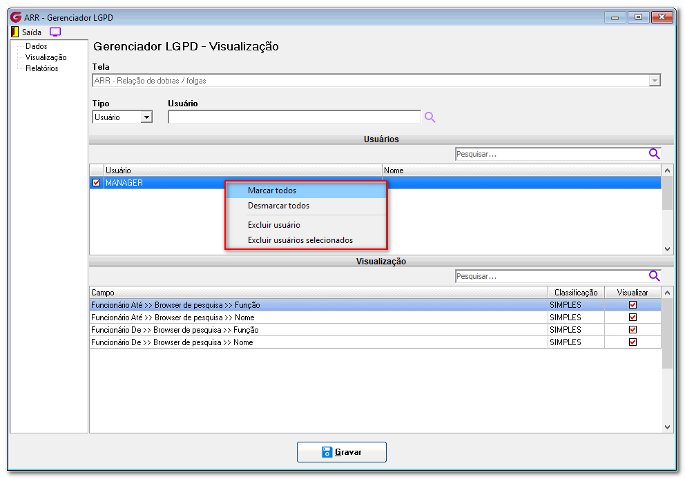Click the Gravar save button
The height and width of the screenshot is (479, 685).
(x=342, y=452)
